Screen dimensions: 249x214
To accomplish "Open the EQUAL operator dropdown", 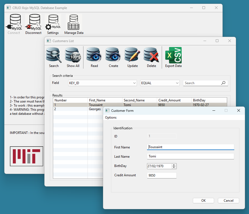I will (177, 83).
